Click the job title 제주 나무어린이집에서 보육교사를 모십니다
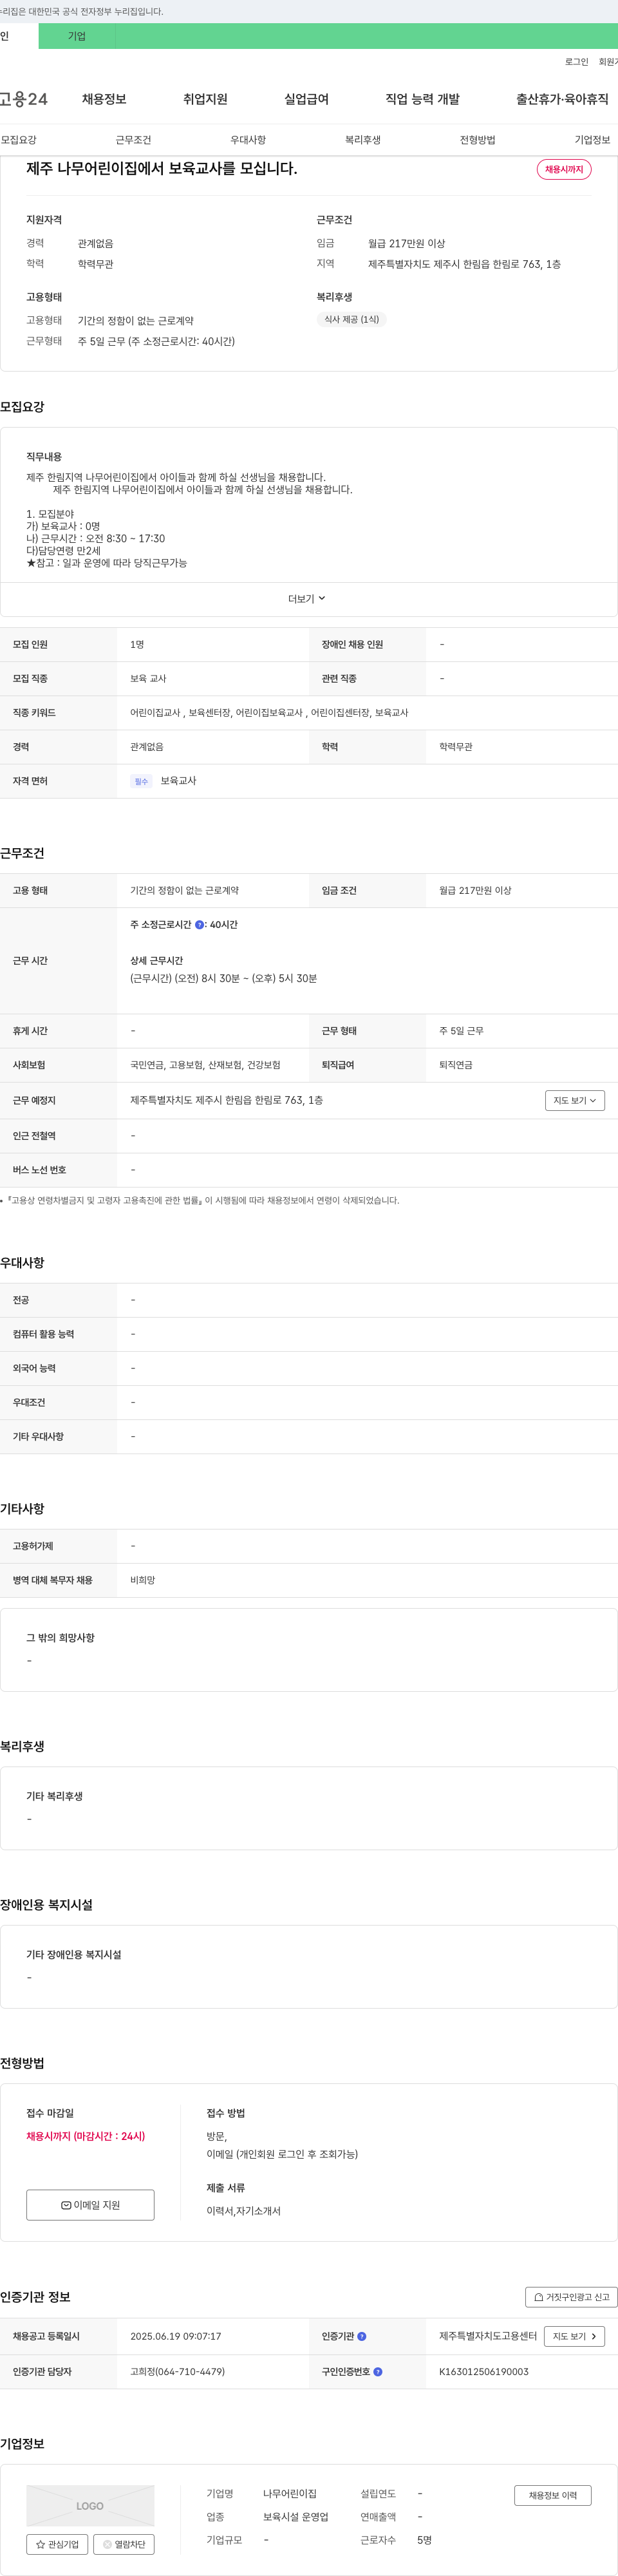The height and width of the screenshot is (2576, 618). click(162, 168)
